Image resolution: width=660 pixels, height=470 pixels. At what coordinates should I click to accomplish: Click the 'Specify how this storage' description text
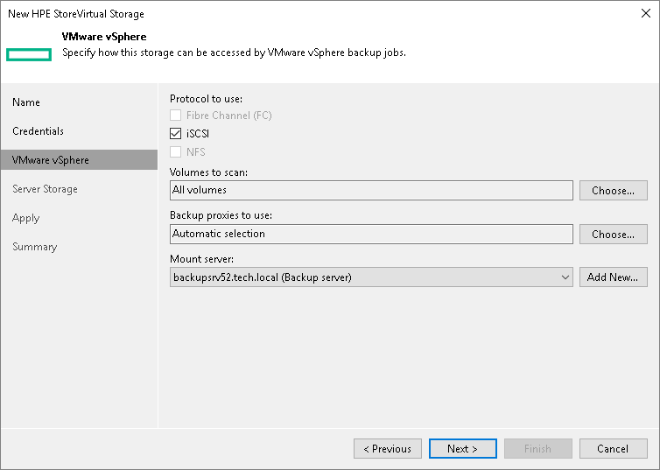(x=234, y=53)
